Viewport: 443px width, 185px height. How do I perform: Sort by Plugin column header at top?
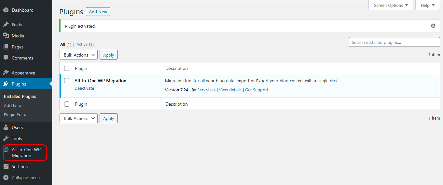pyautogui.click(x=81, y=68)
